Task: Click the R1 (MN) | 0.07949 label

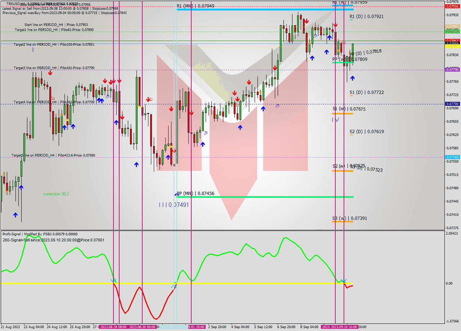Action: pos(196,6)
